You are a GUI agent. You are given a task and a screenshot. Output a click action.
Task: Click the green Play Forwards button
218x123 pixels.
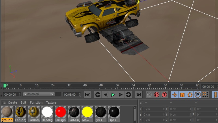click(x=113, y=95)
